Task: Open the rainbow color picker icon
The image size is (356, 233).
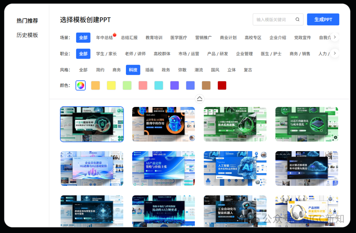Action: [80, 85]
